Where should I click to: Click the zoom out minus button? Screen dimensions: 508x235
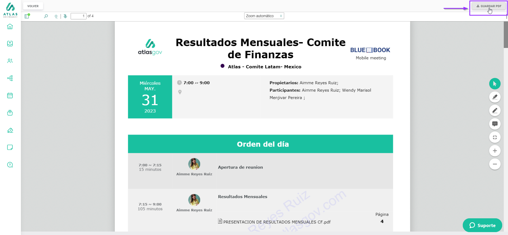495,164
